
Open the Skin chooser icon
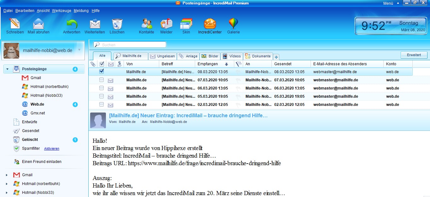pos(186,24)
